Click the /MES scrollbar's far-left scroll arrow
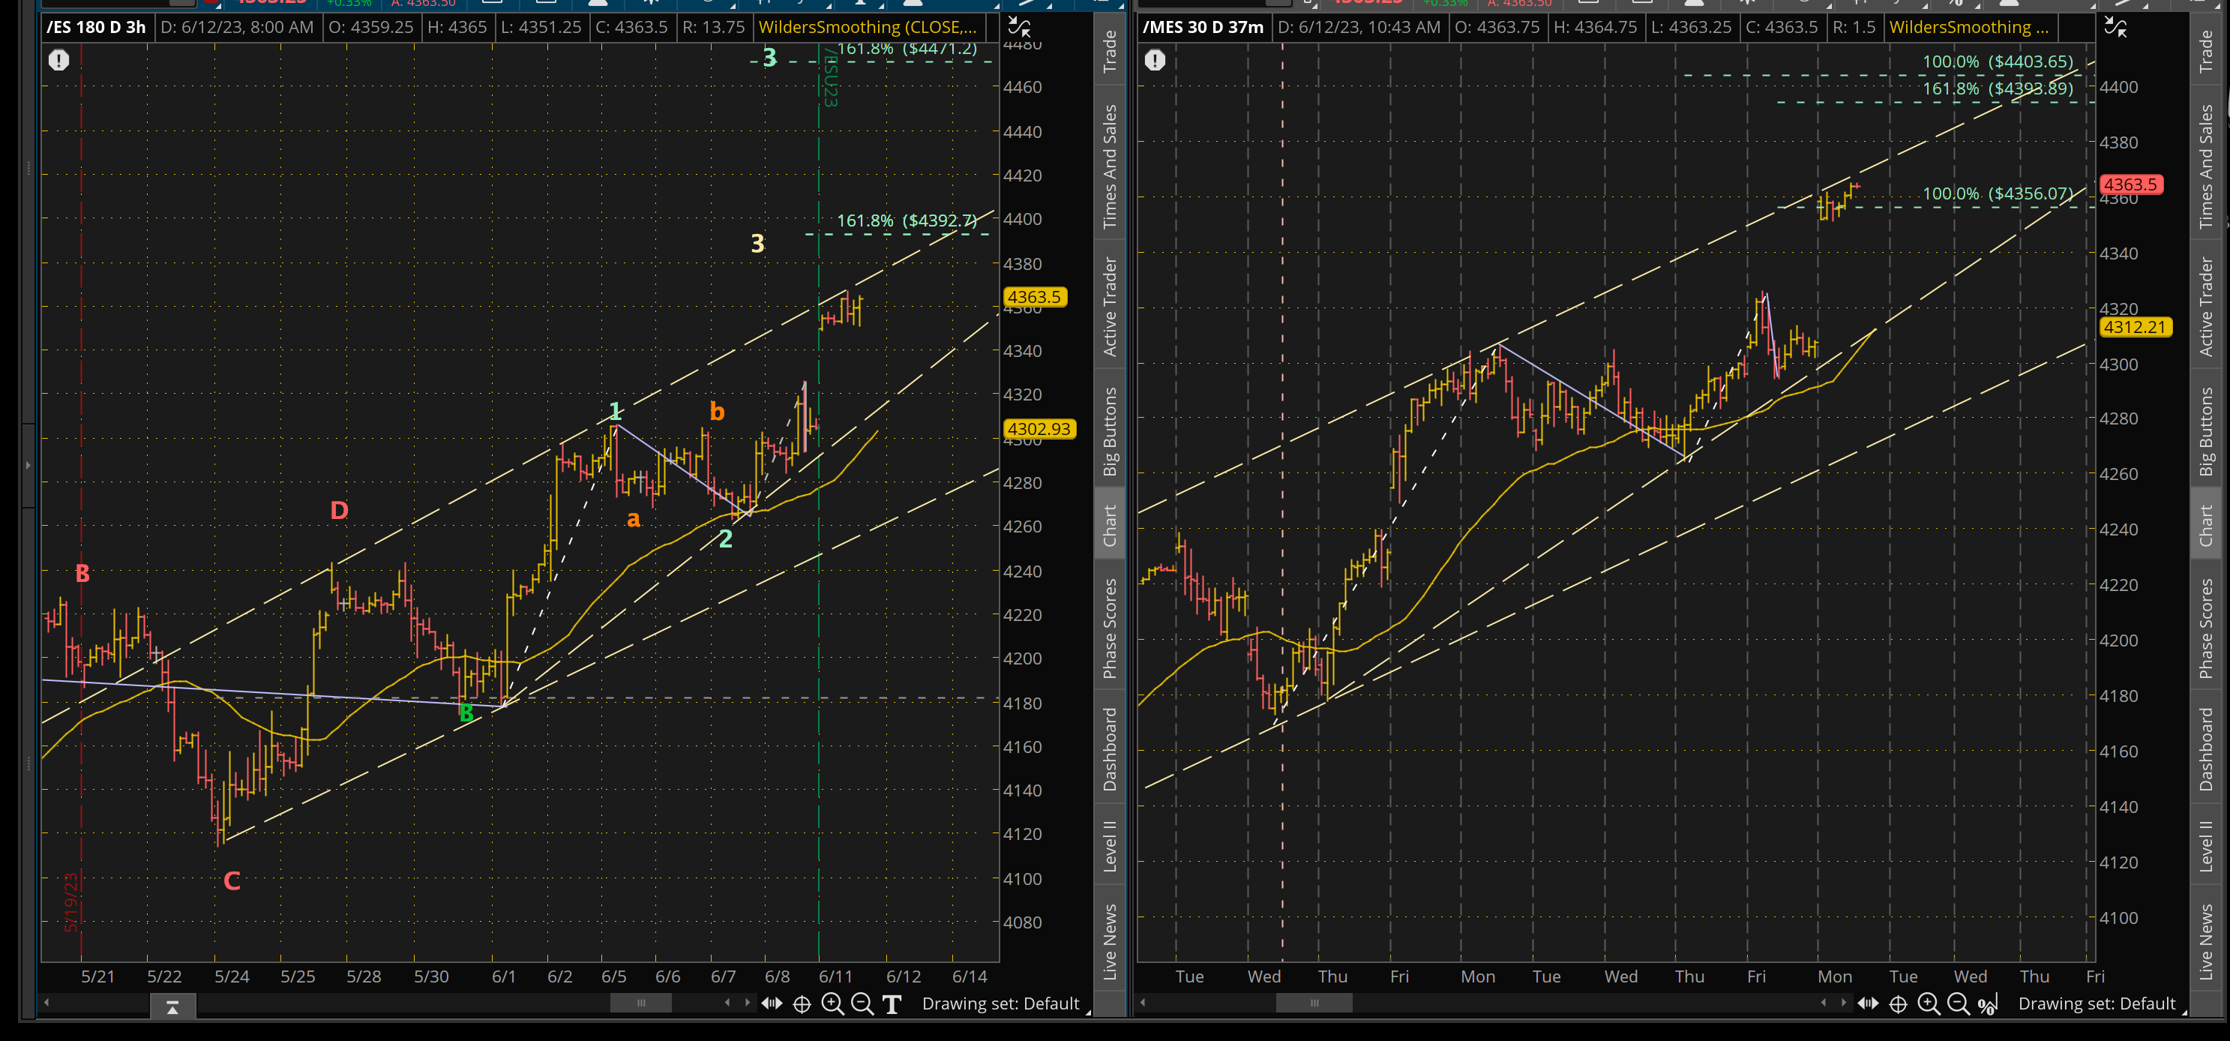The image size is (2230, 1041). click(x=1143, y=1003)
